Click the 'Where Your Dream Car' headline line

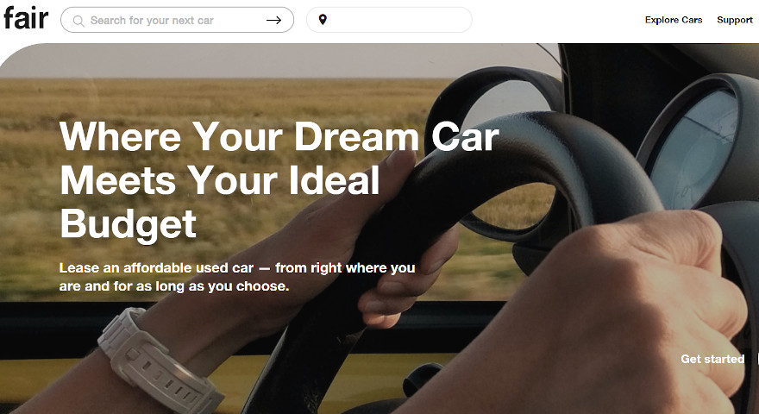[279, 137]
